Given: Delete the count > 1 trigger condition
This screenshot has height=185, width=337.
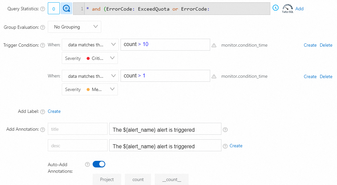Looking at the screenshot, I should coord(326,76).
